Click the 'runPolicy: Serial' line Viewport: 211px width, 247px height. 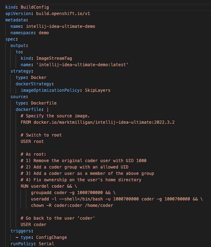pyautogui.click(x=32, y=243)
